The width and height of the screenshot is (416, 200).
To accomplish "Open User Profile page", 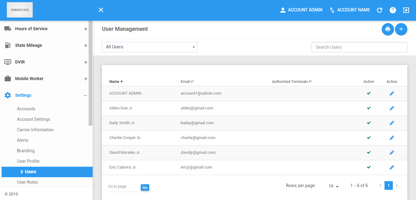I will pos(28,161).
